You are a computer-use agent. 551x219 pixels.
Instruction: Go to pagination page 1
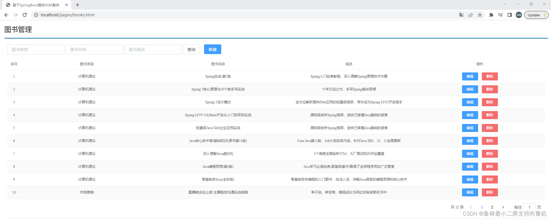[482, 207]
